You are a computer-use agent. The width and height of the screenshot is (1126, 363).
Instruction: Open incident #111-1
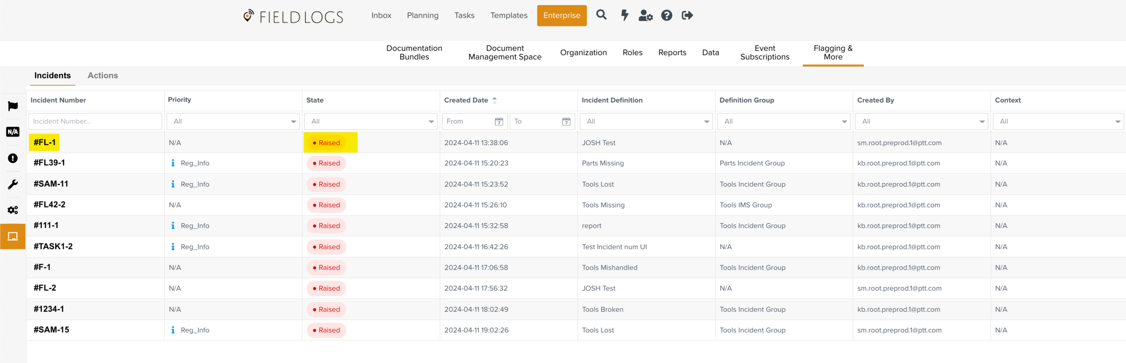tap(46, 226)
